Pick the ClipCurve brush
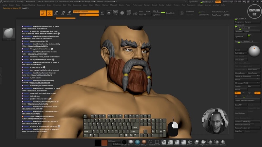 click(197, 142)
